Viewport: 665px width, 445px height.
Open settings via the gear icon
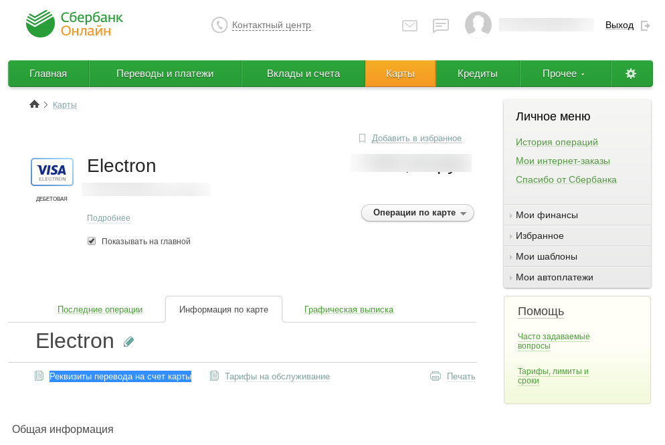pyautogui.click(x=631, y=74)
